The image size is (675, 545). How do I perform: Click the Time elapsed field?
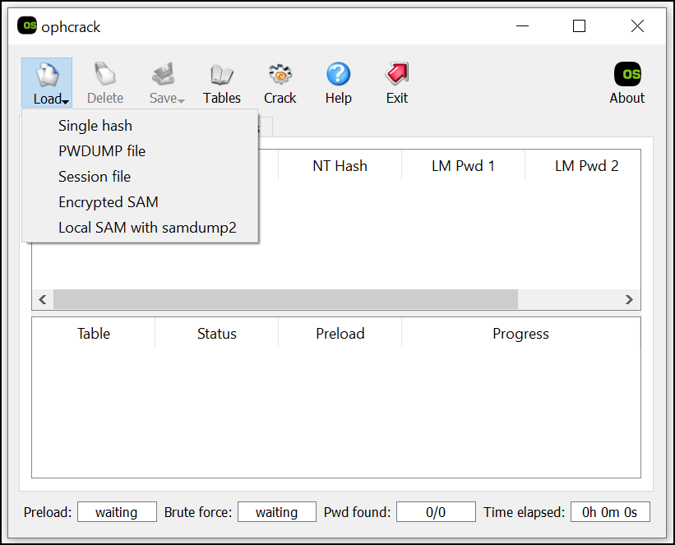tap(610, 512)
